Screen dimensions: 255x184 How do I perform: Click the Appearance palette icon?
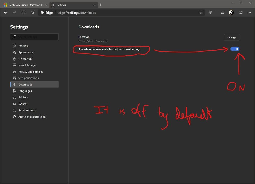click(15, 52)
